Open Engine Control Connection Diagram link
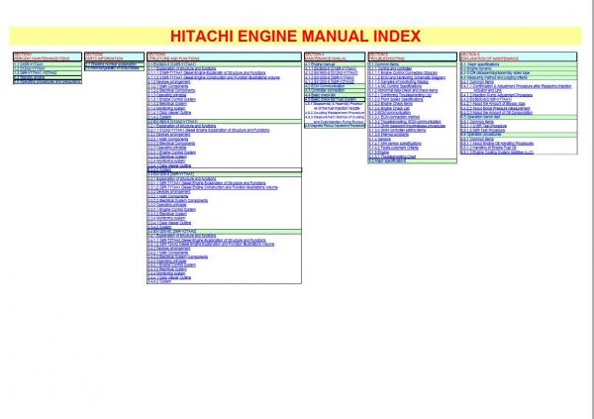594x419 pixels. click(403, 72)
